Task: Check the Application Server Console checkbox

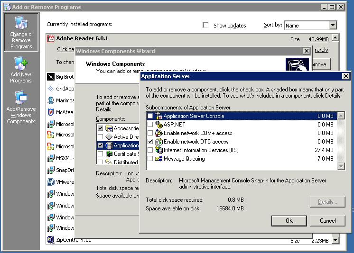Action: [x=150, y=116]
